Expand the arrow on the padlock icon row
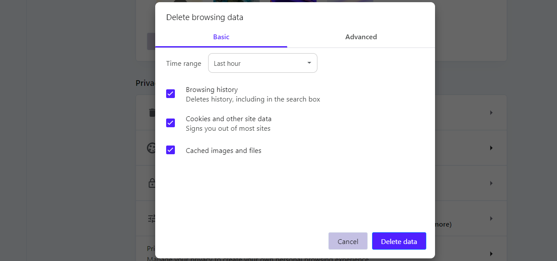 click(491, 183)
